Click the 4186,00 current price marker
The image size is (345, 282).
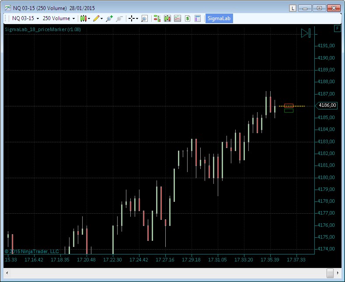point(326,105)
